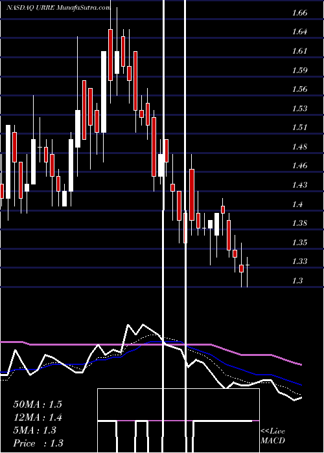Select the last candlestick at 1.33
Viewport: 324px width, 453px height.
pos(248,272)
